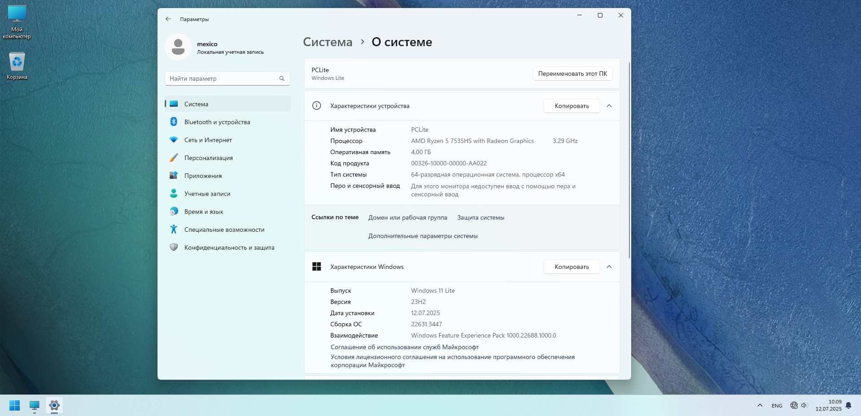This screenshot has width=861, height=416.
Task: Open Домен или рабочая группа link
Action: coord(408,217)
